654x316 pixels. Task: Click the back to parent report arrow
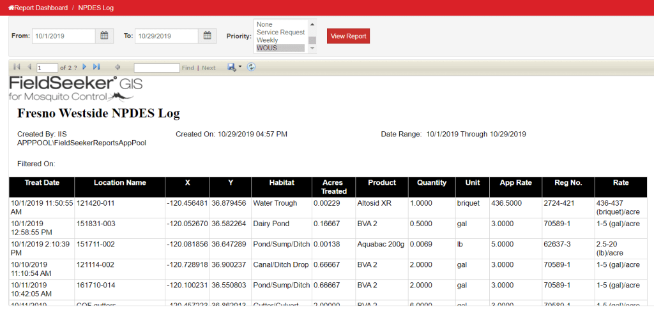point(118,68)
